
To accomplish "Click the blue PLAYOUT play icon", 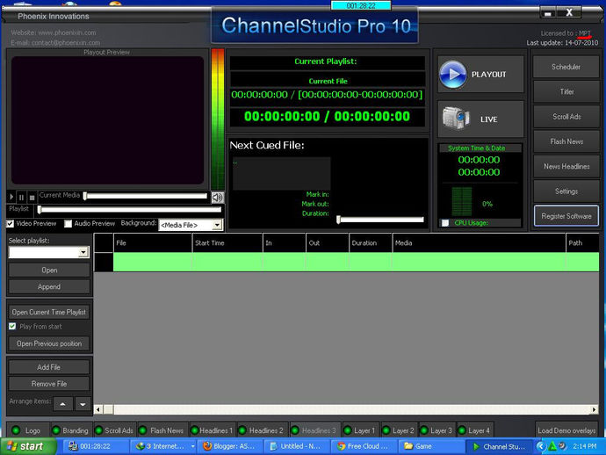I will tap(453, 74).
